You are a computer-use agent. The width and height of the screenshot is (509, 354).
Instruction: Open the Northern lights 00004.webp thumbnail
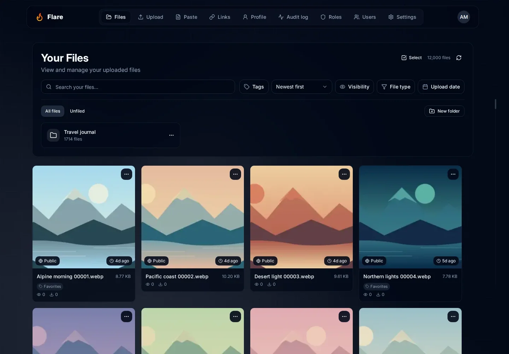tap(410, 217)
